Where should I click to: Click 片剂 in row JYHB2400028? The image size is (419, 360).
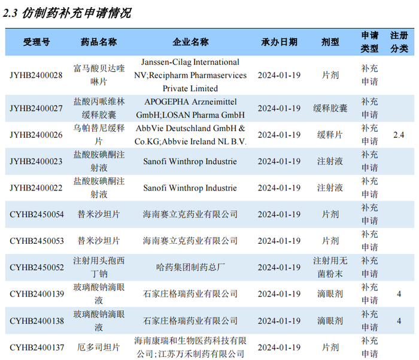pyautogui.click(x=330, y=75)
